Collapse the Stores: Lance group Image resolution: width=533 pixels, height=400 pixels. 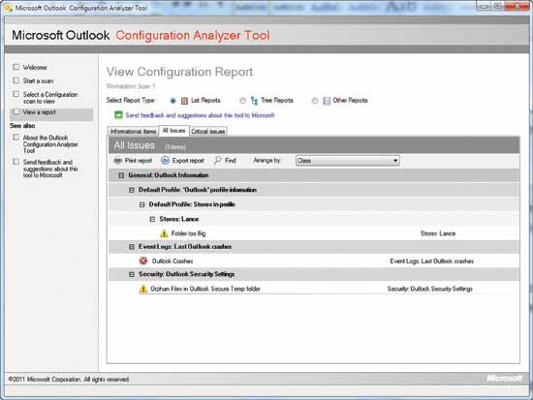pyautogui.click(x=152, y=219)
